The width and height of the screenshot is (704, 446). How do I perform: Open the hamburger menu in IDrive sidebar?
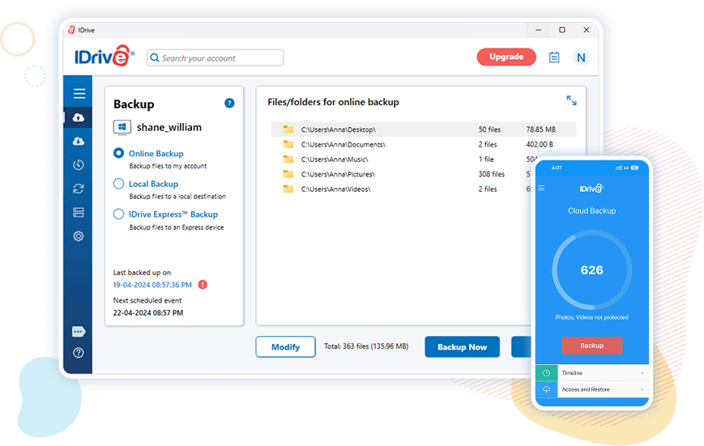click(79, 93)
